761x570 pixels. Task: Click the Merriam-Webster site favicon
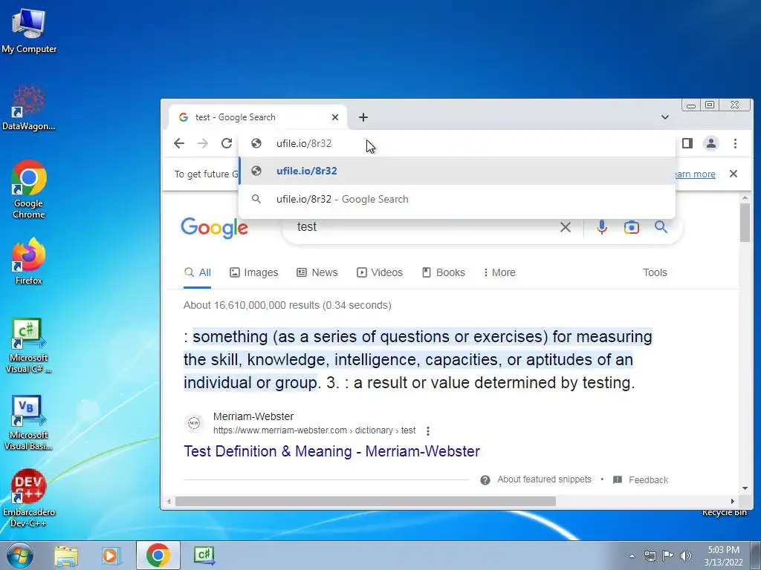pos(194,423)
